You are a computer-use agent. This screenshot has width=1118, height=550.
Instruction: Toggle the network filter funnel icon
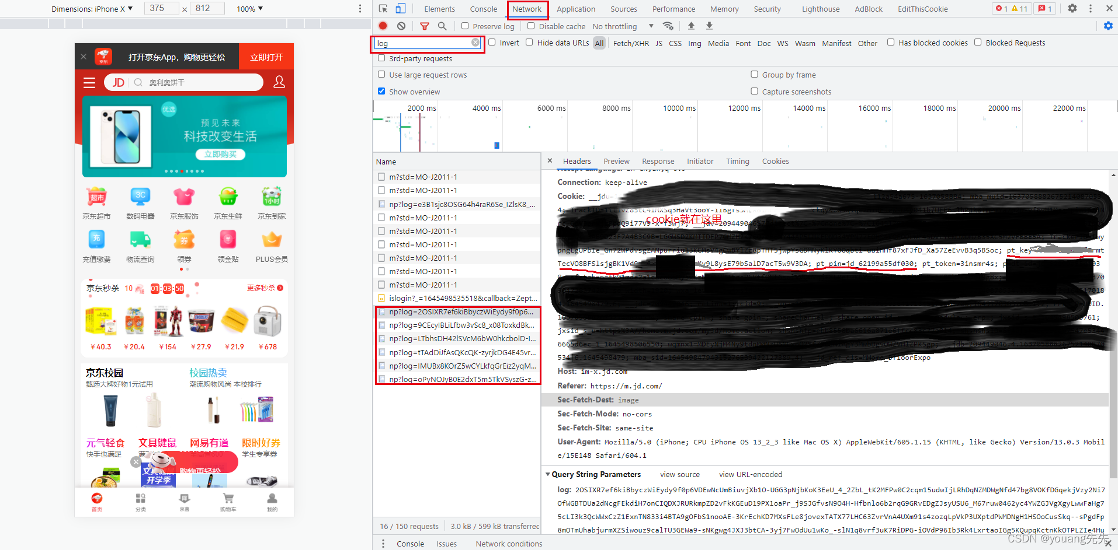click(x=425, y=26)
